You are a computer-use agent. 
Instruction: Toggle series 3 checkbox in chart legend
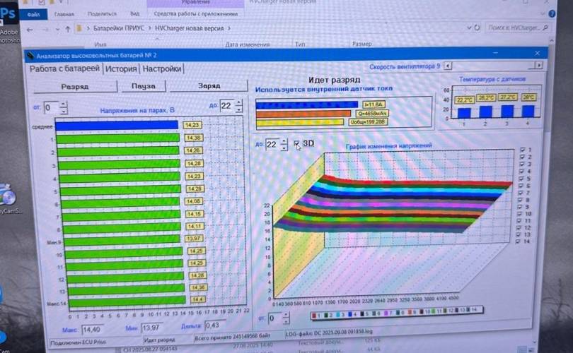(x=522, y=164)
